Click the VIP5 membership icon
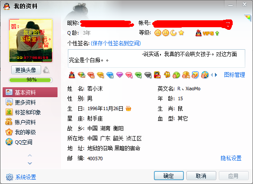The width and height of the screenshot is (253, 184). tap(205, 33)
